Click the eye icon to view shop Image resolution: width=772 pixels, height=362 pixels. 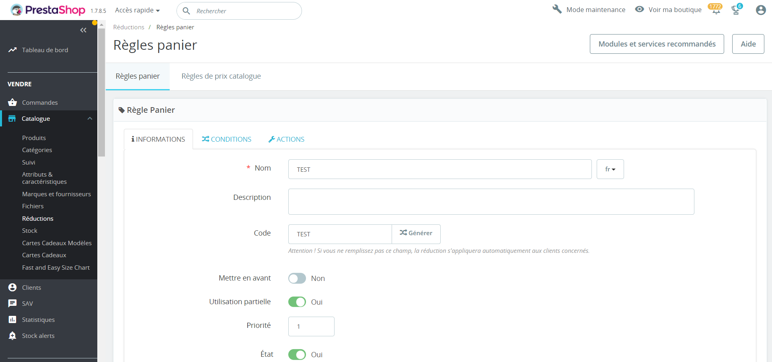click(x=639, y=9)
